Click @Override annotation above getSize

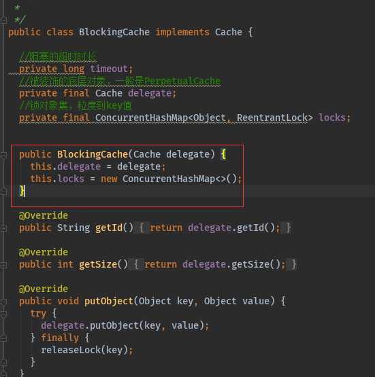coord(44,253)
